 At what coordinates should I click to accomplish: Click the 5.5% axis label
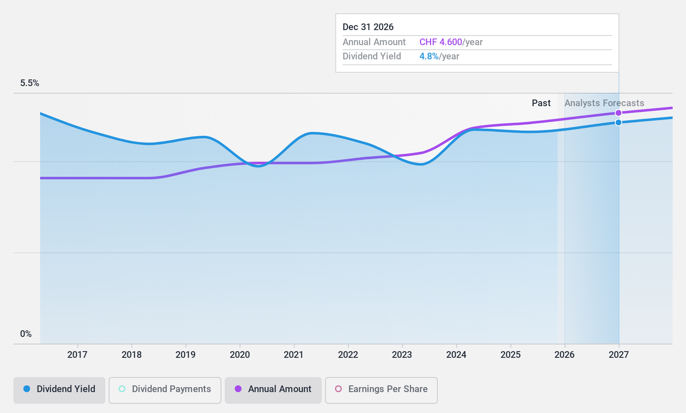(x=30, y=83)
